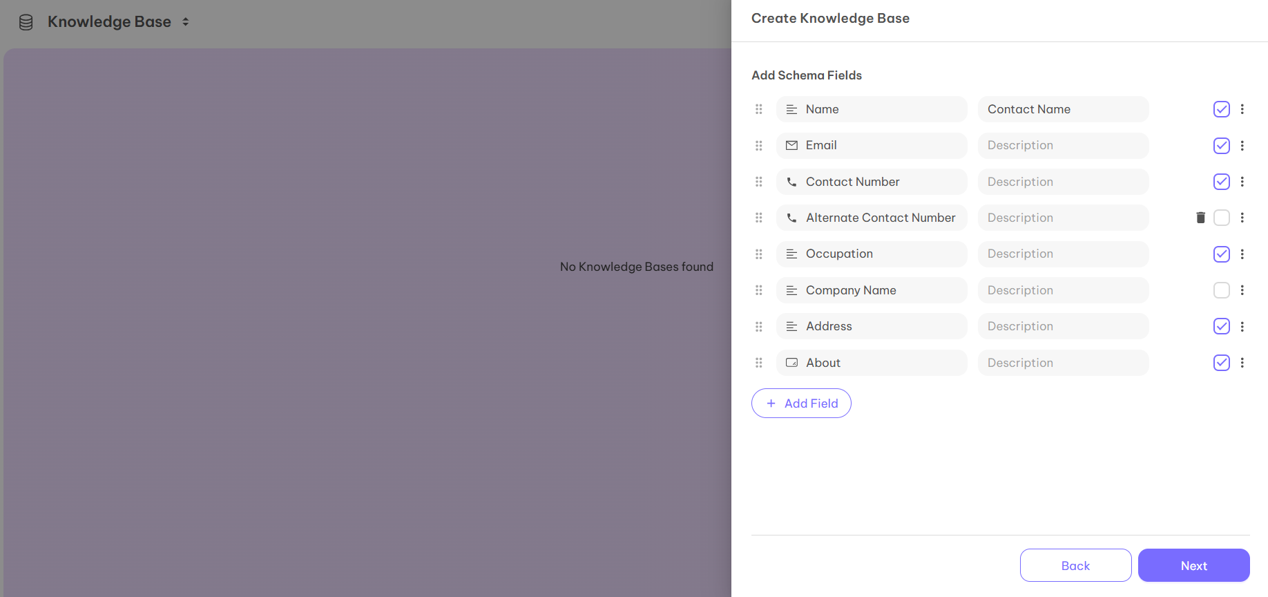Click the drag handle for Address row

[759, 327]
